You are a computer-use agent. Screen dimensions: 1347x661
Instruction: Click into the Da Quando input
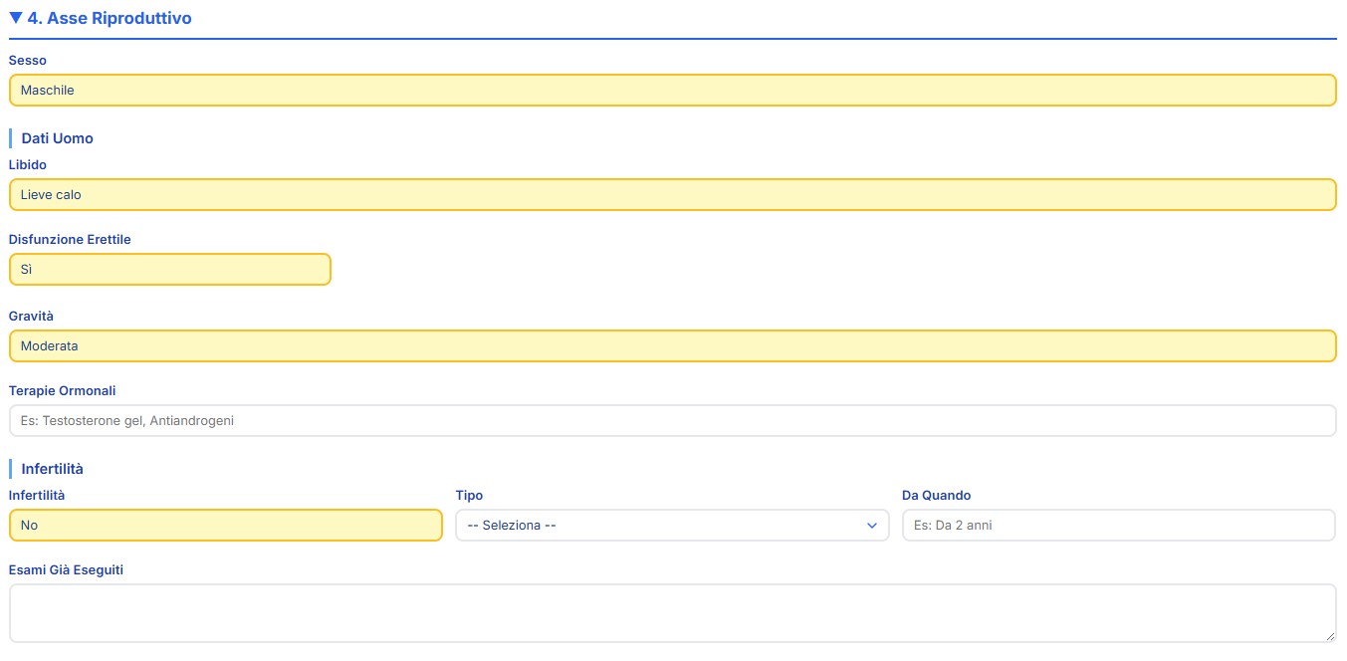[x=1118, y=525]
